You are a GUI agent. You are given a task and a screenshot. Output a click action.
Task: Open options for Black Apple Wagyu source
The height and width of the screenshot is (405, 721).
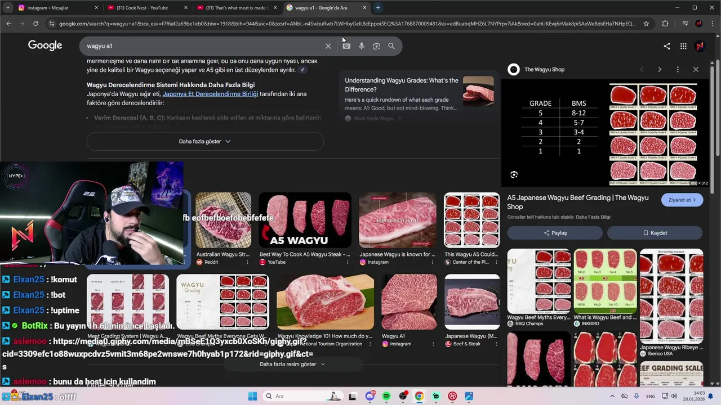click(x=400, y=119)
